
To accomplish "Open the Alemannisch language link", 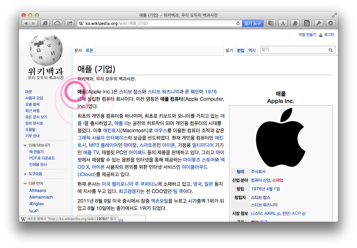I will (41, 197).
